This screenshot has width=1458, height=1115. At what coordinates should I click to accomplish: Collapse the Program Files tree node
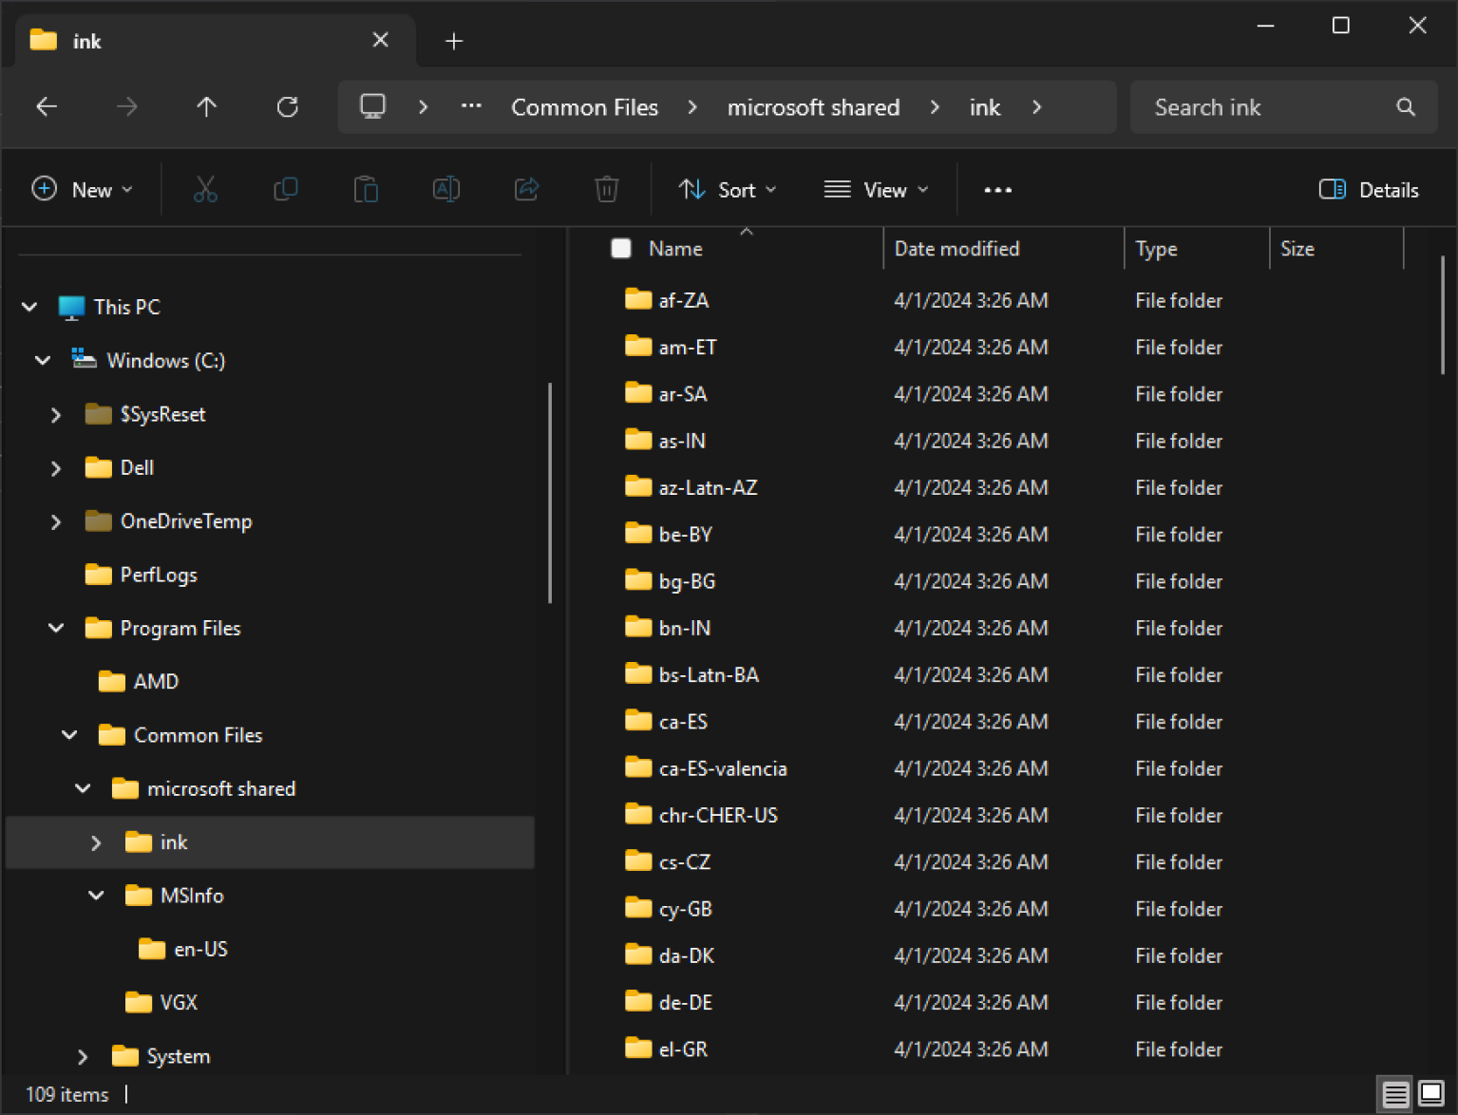[55, 628]
